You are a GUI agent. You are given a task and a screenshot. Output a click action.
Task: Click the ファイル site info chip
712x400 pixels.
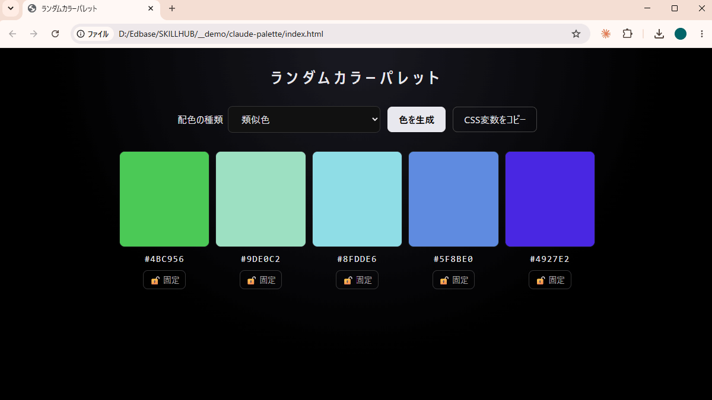(x=93, y=34)
